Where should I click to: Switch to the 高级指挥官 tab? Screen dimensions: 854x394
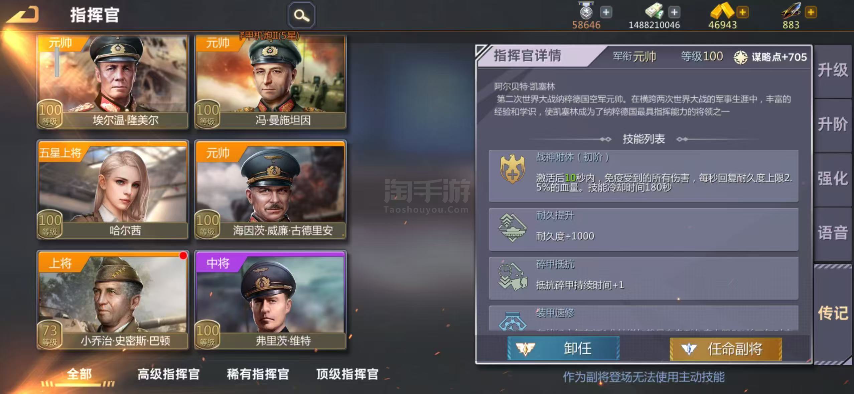tap(168, 374)
